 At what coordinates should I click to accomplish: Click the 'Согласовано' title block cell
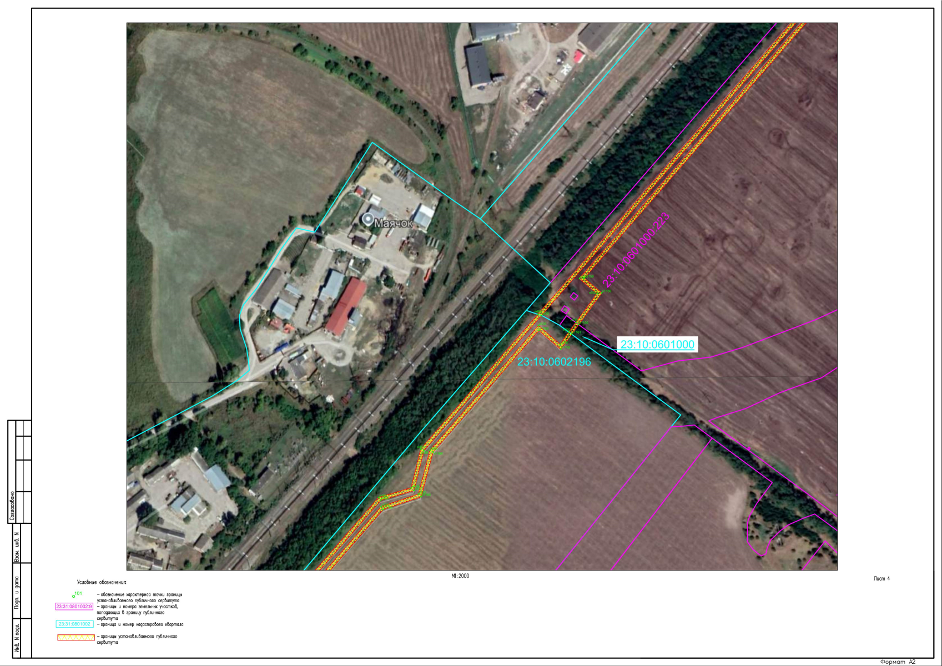tap(12, 505)
